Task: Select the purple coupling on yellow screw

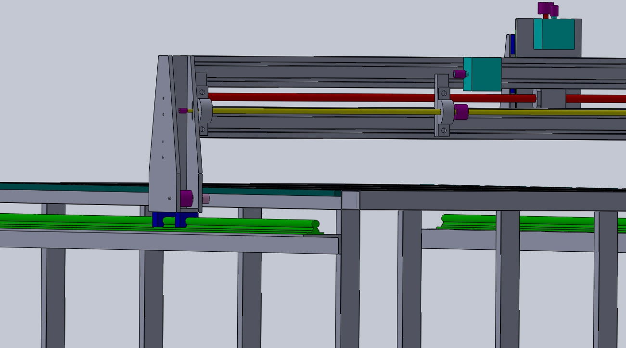Action: click(461, 112)
